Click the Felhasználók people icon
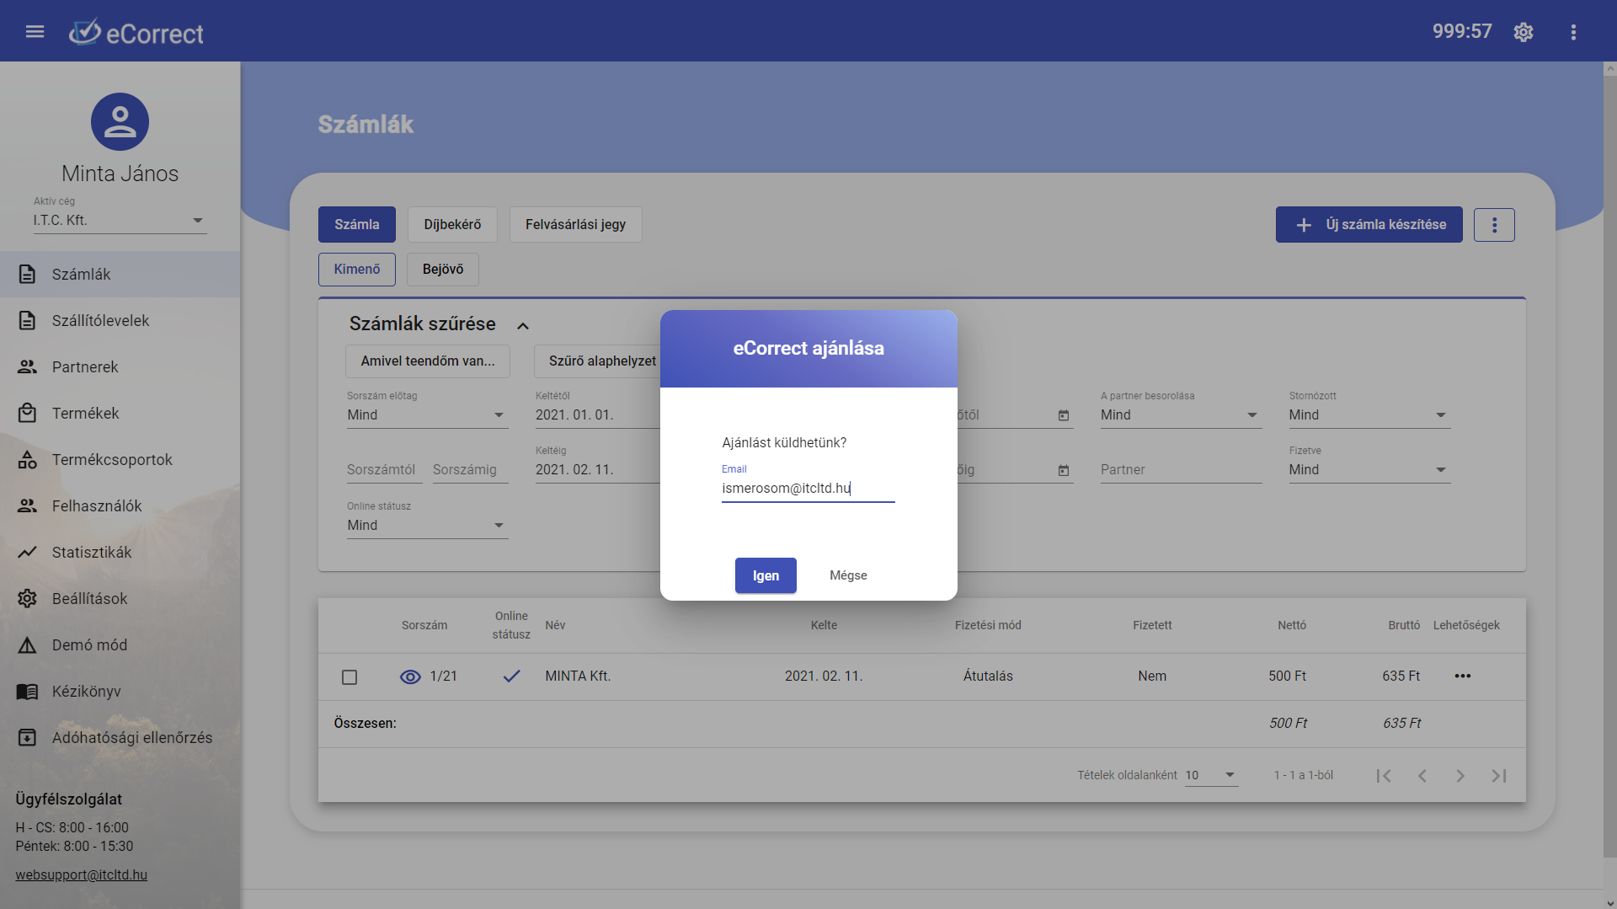Image resolution: width=1617 pixels, height=909 pixels. pos(27,505)
